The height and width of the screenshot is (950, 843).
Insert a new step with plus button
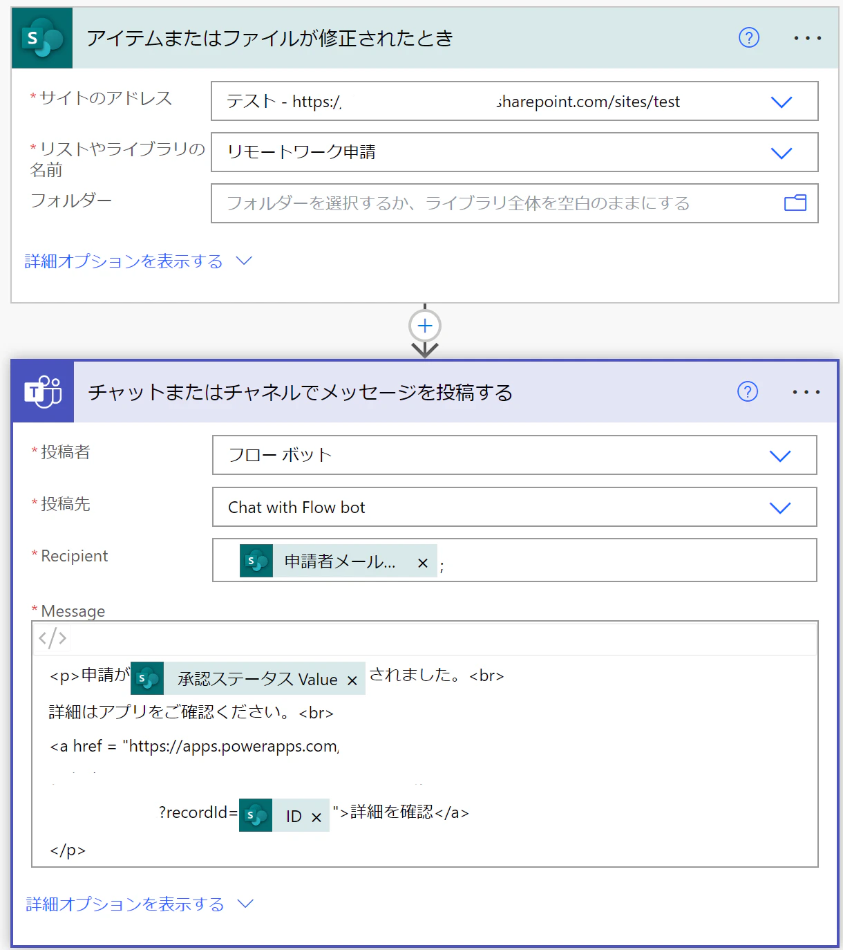pos(425,326)
